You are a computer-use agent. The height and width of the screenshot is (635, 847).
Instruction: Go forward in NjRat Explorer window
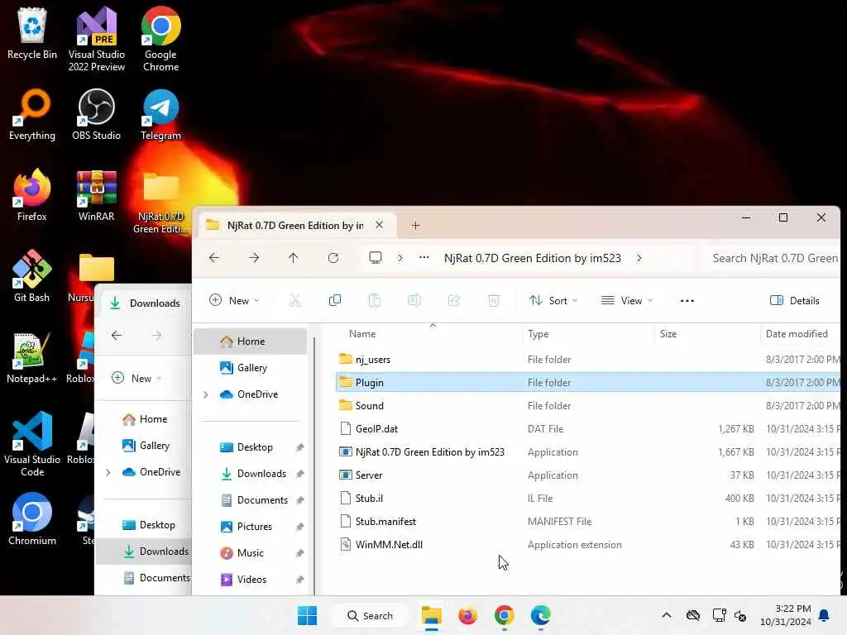[x=254, y=258]
